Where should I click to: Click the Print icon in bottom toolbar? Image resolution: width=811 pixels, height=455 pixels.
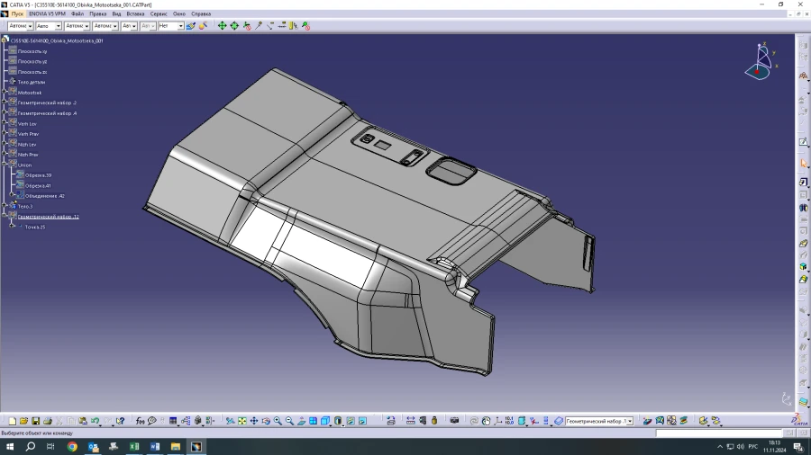[48, 421]
